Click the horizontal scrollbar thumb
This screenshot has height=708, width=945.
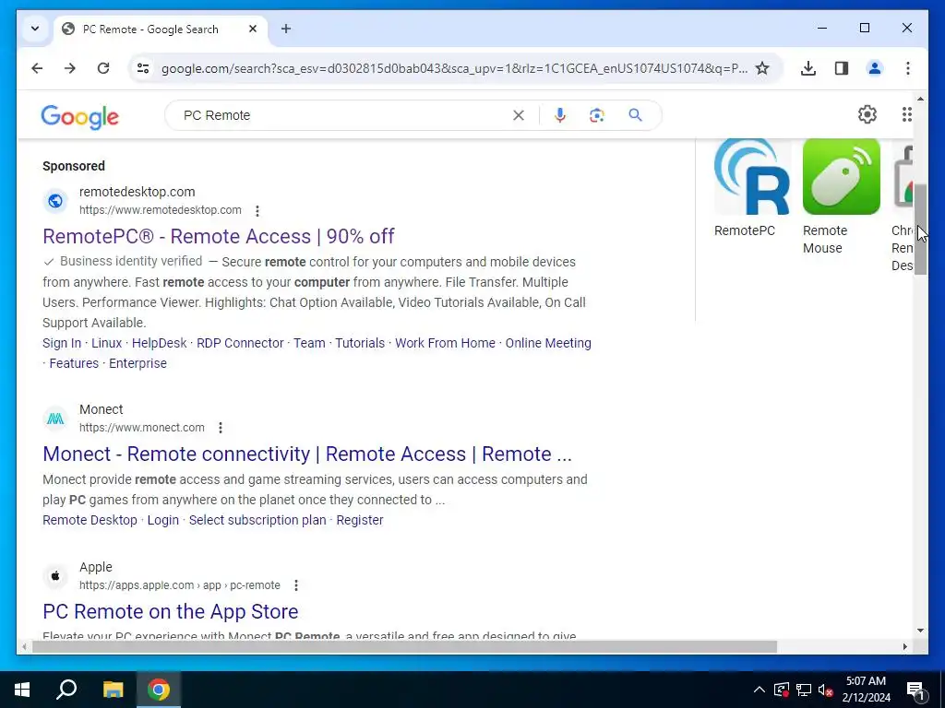[405, 646]
